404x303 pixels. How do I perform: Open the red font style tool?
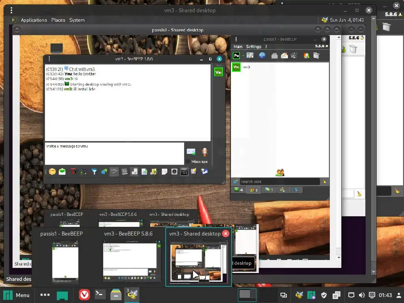74,172
